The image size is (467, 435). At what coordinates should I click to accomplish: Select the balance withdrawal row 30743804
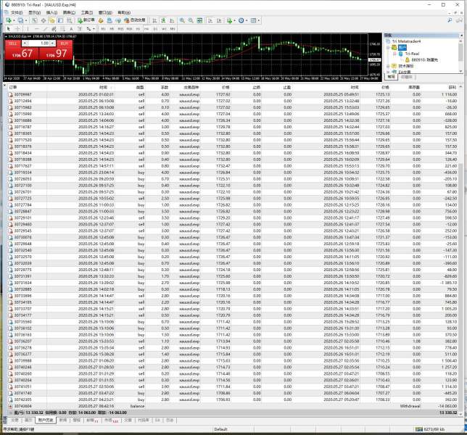[x=232, y=406]
